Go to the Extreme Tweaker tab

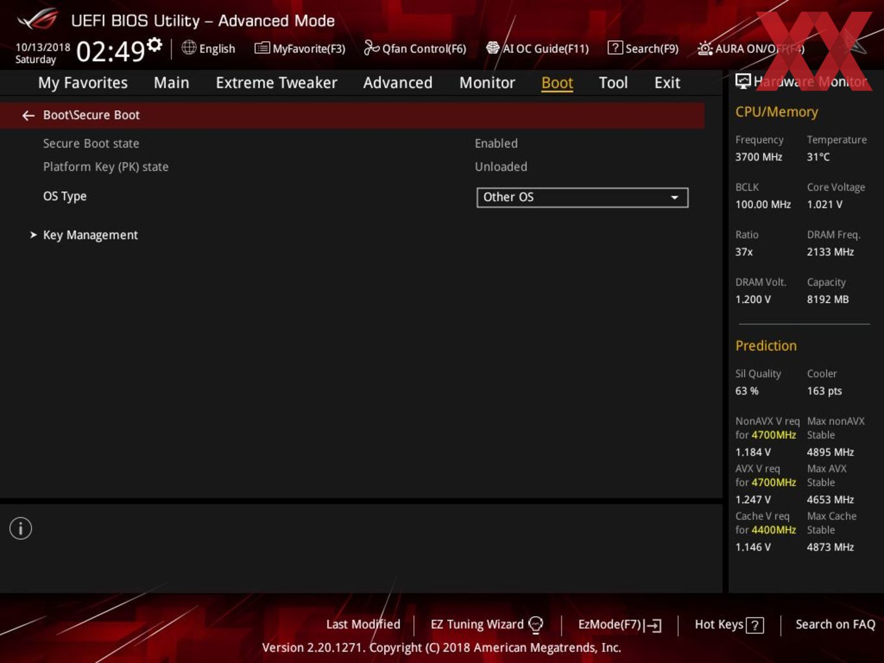click(x=276, y=83)
